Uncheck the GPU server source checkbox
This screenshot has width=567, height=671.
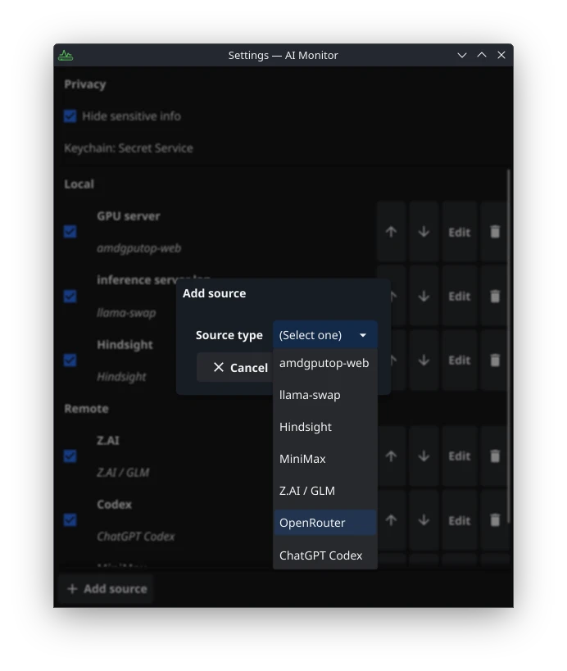70,232
